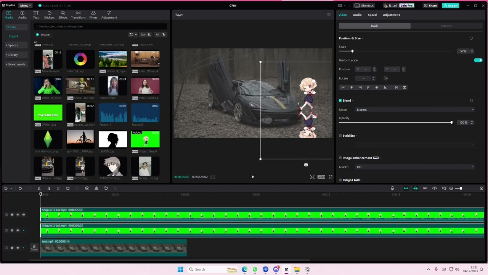Select the Basic sub-tab
488x275 pixels.
point(375,26)
